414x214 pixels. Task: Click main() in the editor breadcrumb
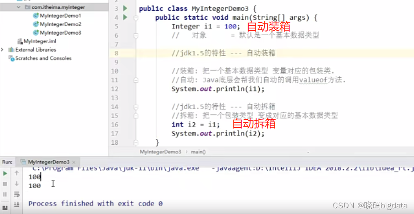pyautogui.click(x=198, y=152)
